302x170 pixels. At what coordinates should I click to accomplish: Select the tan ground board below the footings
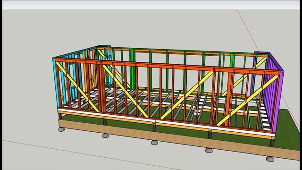pos(179,140)
